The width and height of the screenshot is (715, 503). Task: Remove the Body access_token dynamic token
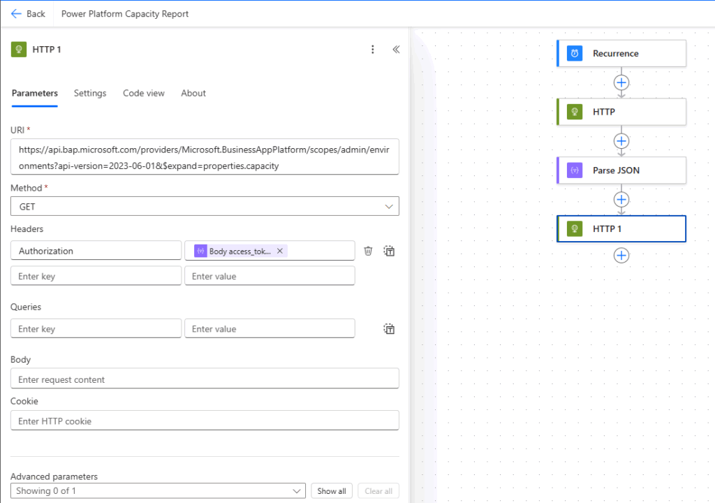[x=280, y=251]
